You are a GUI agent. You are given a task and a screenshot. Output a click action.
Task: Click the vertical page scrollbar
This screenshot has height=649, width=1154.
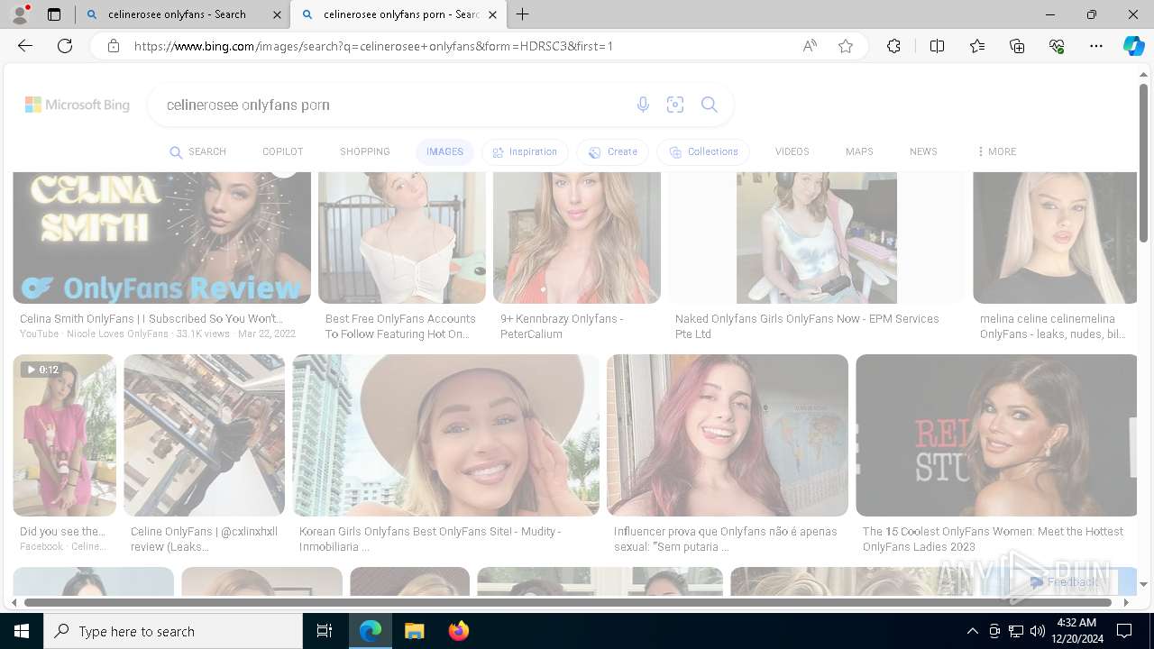[x=1143, y=162]
